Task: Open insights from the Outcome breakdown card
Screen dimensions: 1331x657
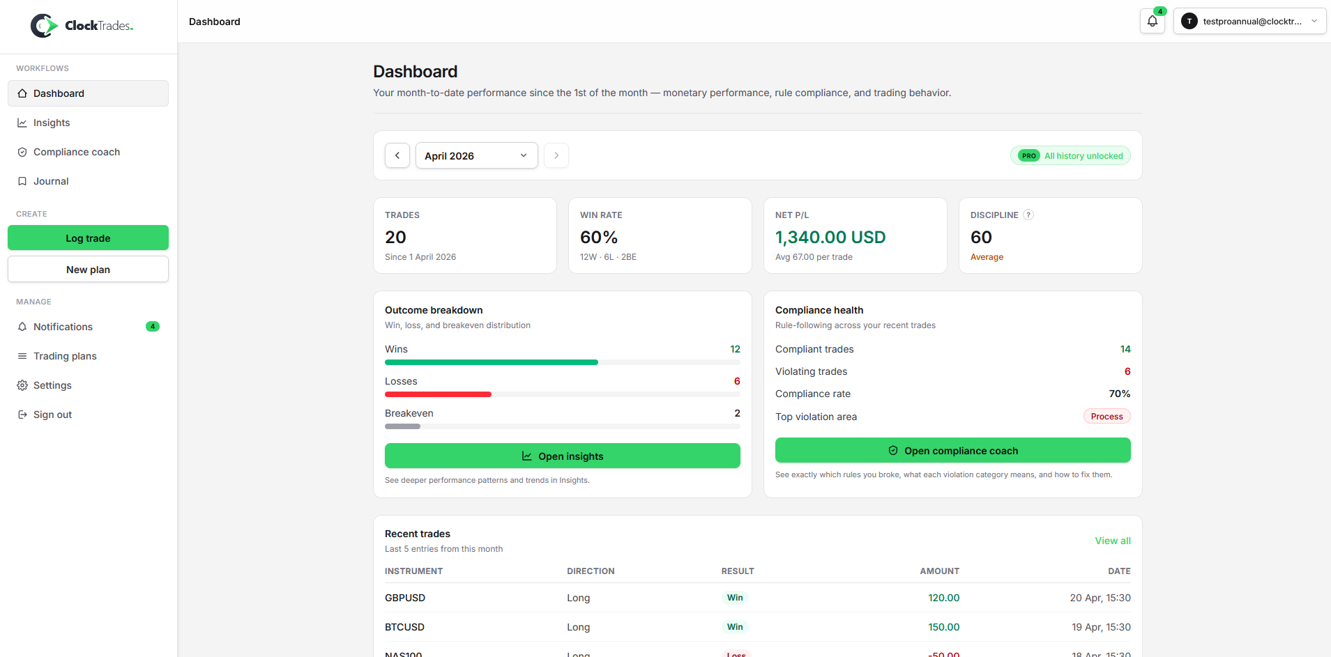Action: click(563, 456)
